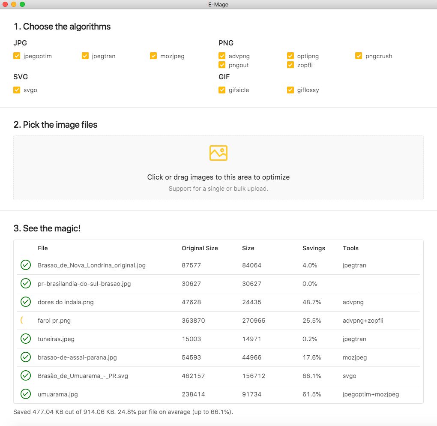Click check icon for brasao-de-assai-parana.jpg
437x426 pixels.
[26, 357]
